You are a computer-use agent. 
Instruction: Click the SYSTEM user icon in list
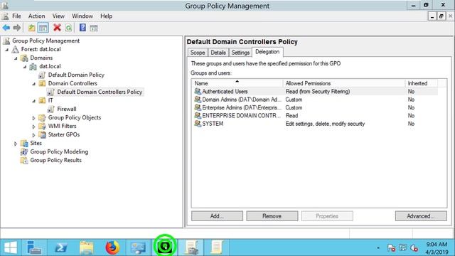[x=198, y=124]
